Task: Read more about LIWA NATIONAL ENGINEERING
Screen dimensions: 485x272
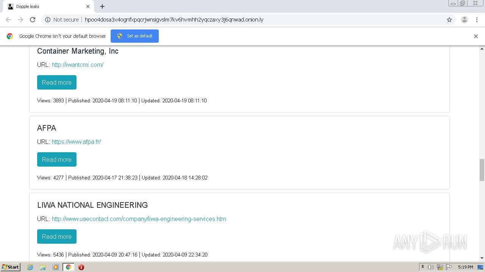Action: click(x=57, y=236)
